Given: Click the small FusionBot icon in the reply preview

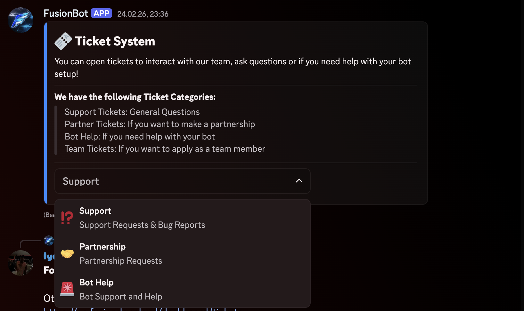Looking at the screenshot, I should (48, 241).
